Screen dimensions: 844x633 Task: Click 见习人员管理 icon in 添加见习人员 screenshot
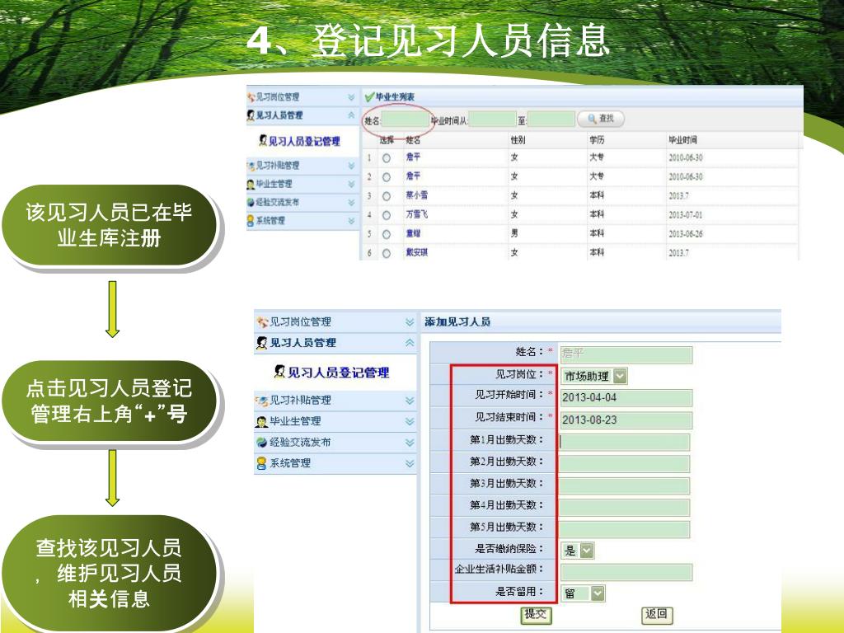tap(262, 343)
